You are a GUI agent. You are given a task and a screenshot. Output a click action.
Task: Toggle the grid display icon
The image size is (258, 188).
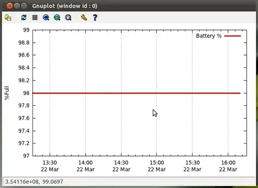[x=35, y=18]
